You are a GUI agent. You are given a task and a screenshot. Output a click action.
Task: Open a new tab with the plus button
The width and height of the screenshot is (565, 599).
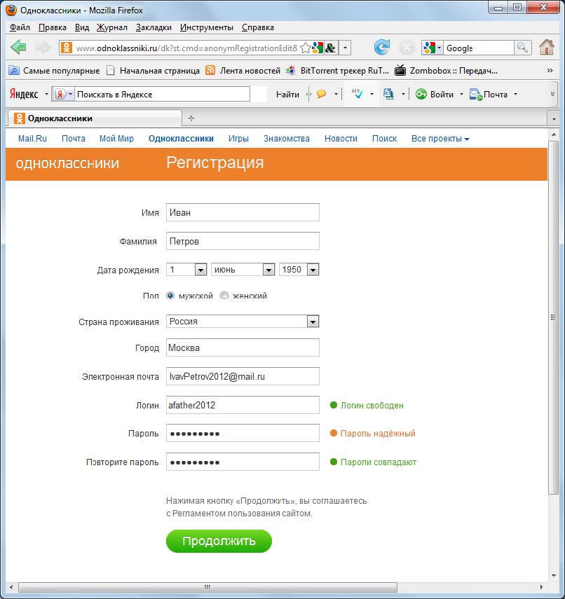191,118
